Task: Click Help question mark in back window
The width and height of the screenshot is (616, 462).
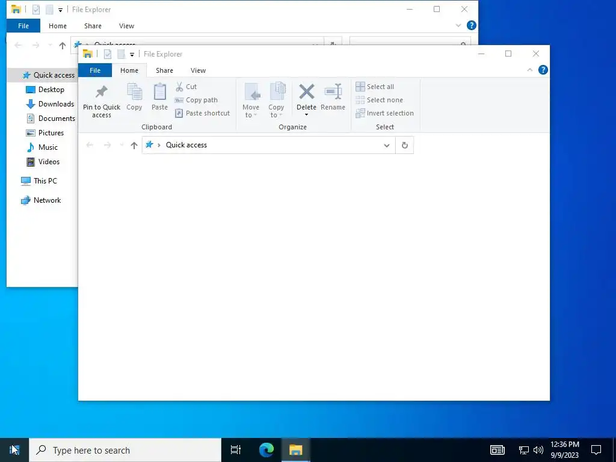Action: coord(472,25)
